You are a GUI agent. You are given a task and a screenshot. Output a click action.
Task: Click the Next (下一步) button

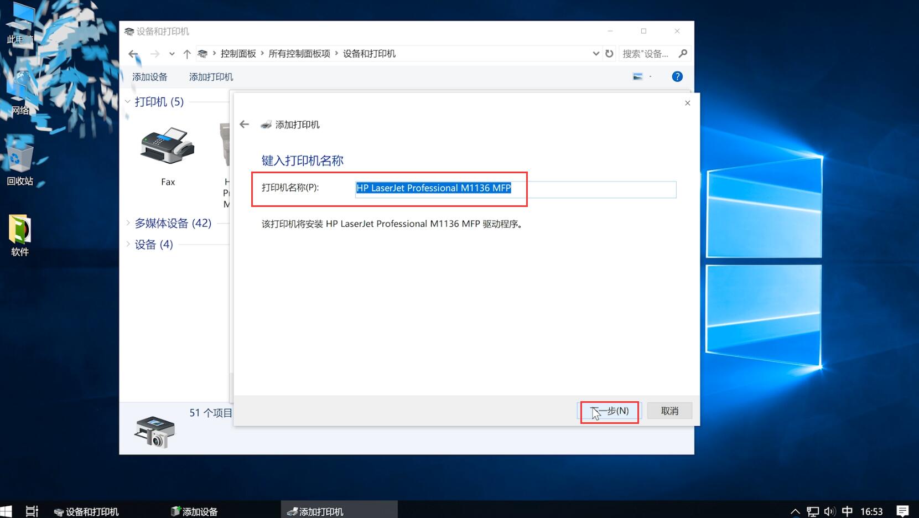pos(609,411)
